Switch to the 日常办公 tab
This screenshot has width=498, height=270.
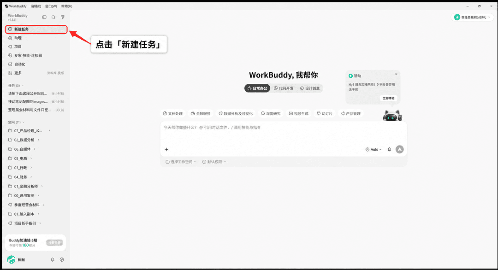[x=257, y=88]
